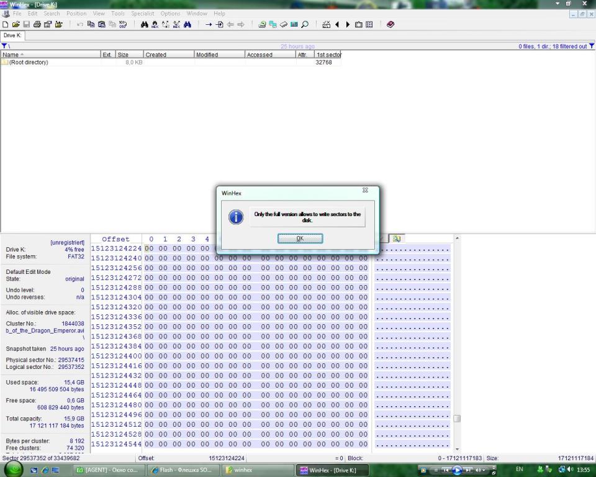Click the Data interpreter grid icon

[x=369, y=24]
